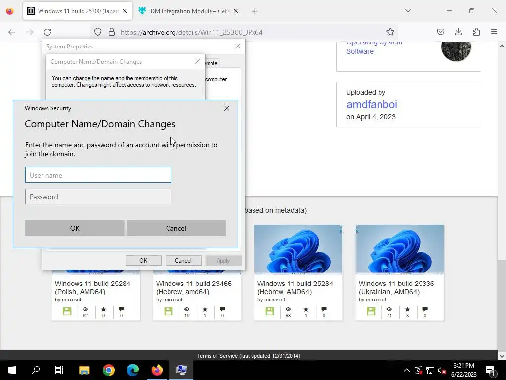The image size is (506, 380).
Task: Click the floppy icon on build 25336 item
Action: click(371, 311)
